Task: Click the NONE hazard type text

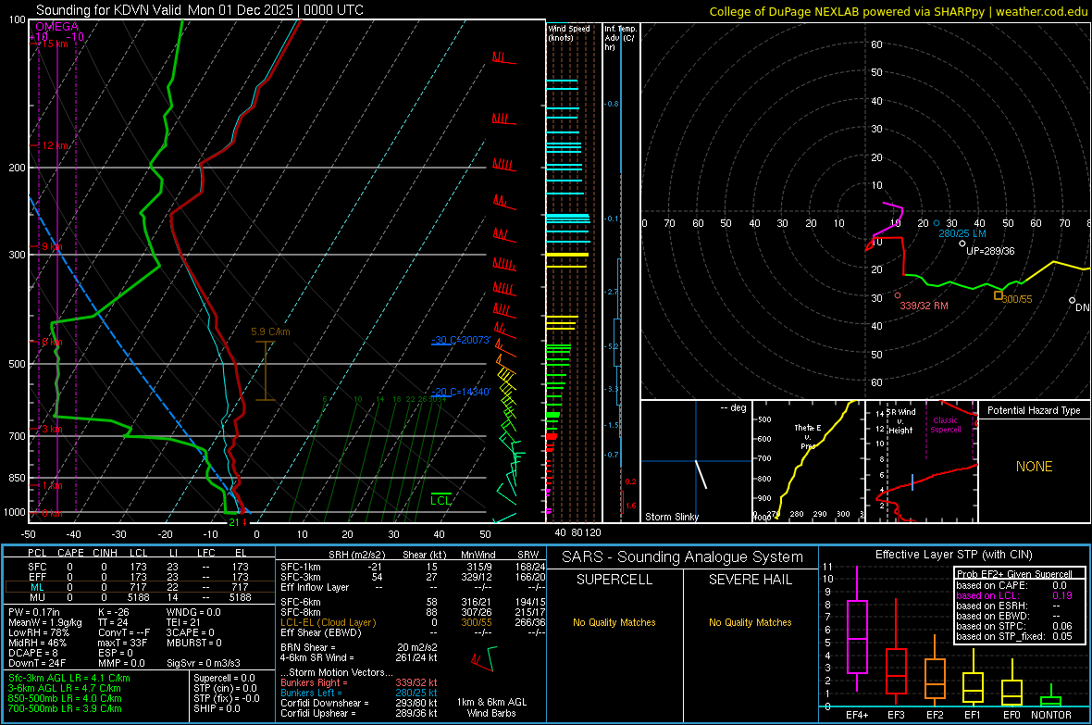Action: 1034,467
